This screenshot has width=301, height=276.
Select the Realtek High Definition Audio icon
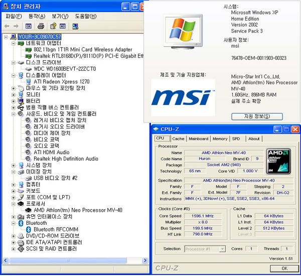28,159
